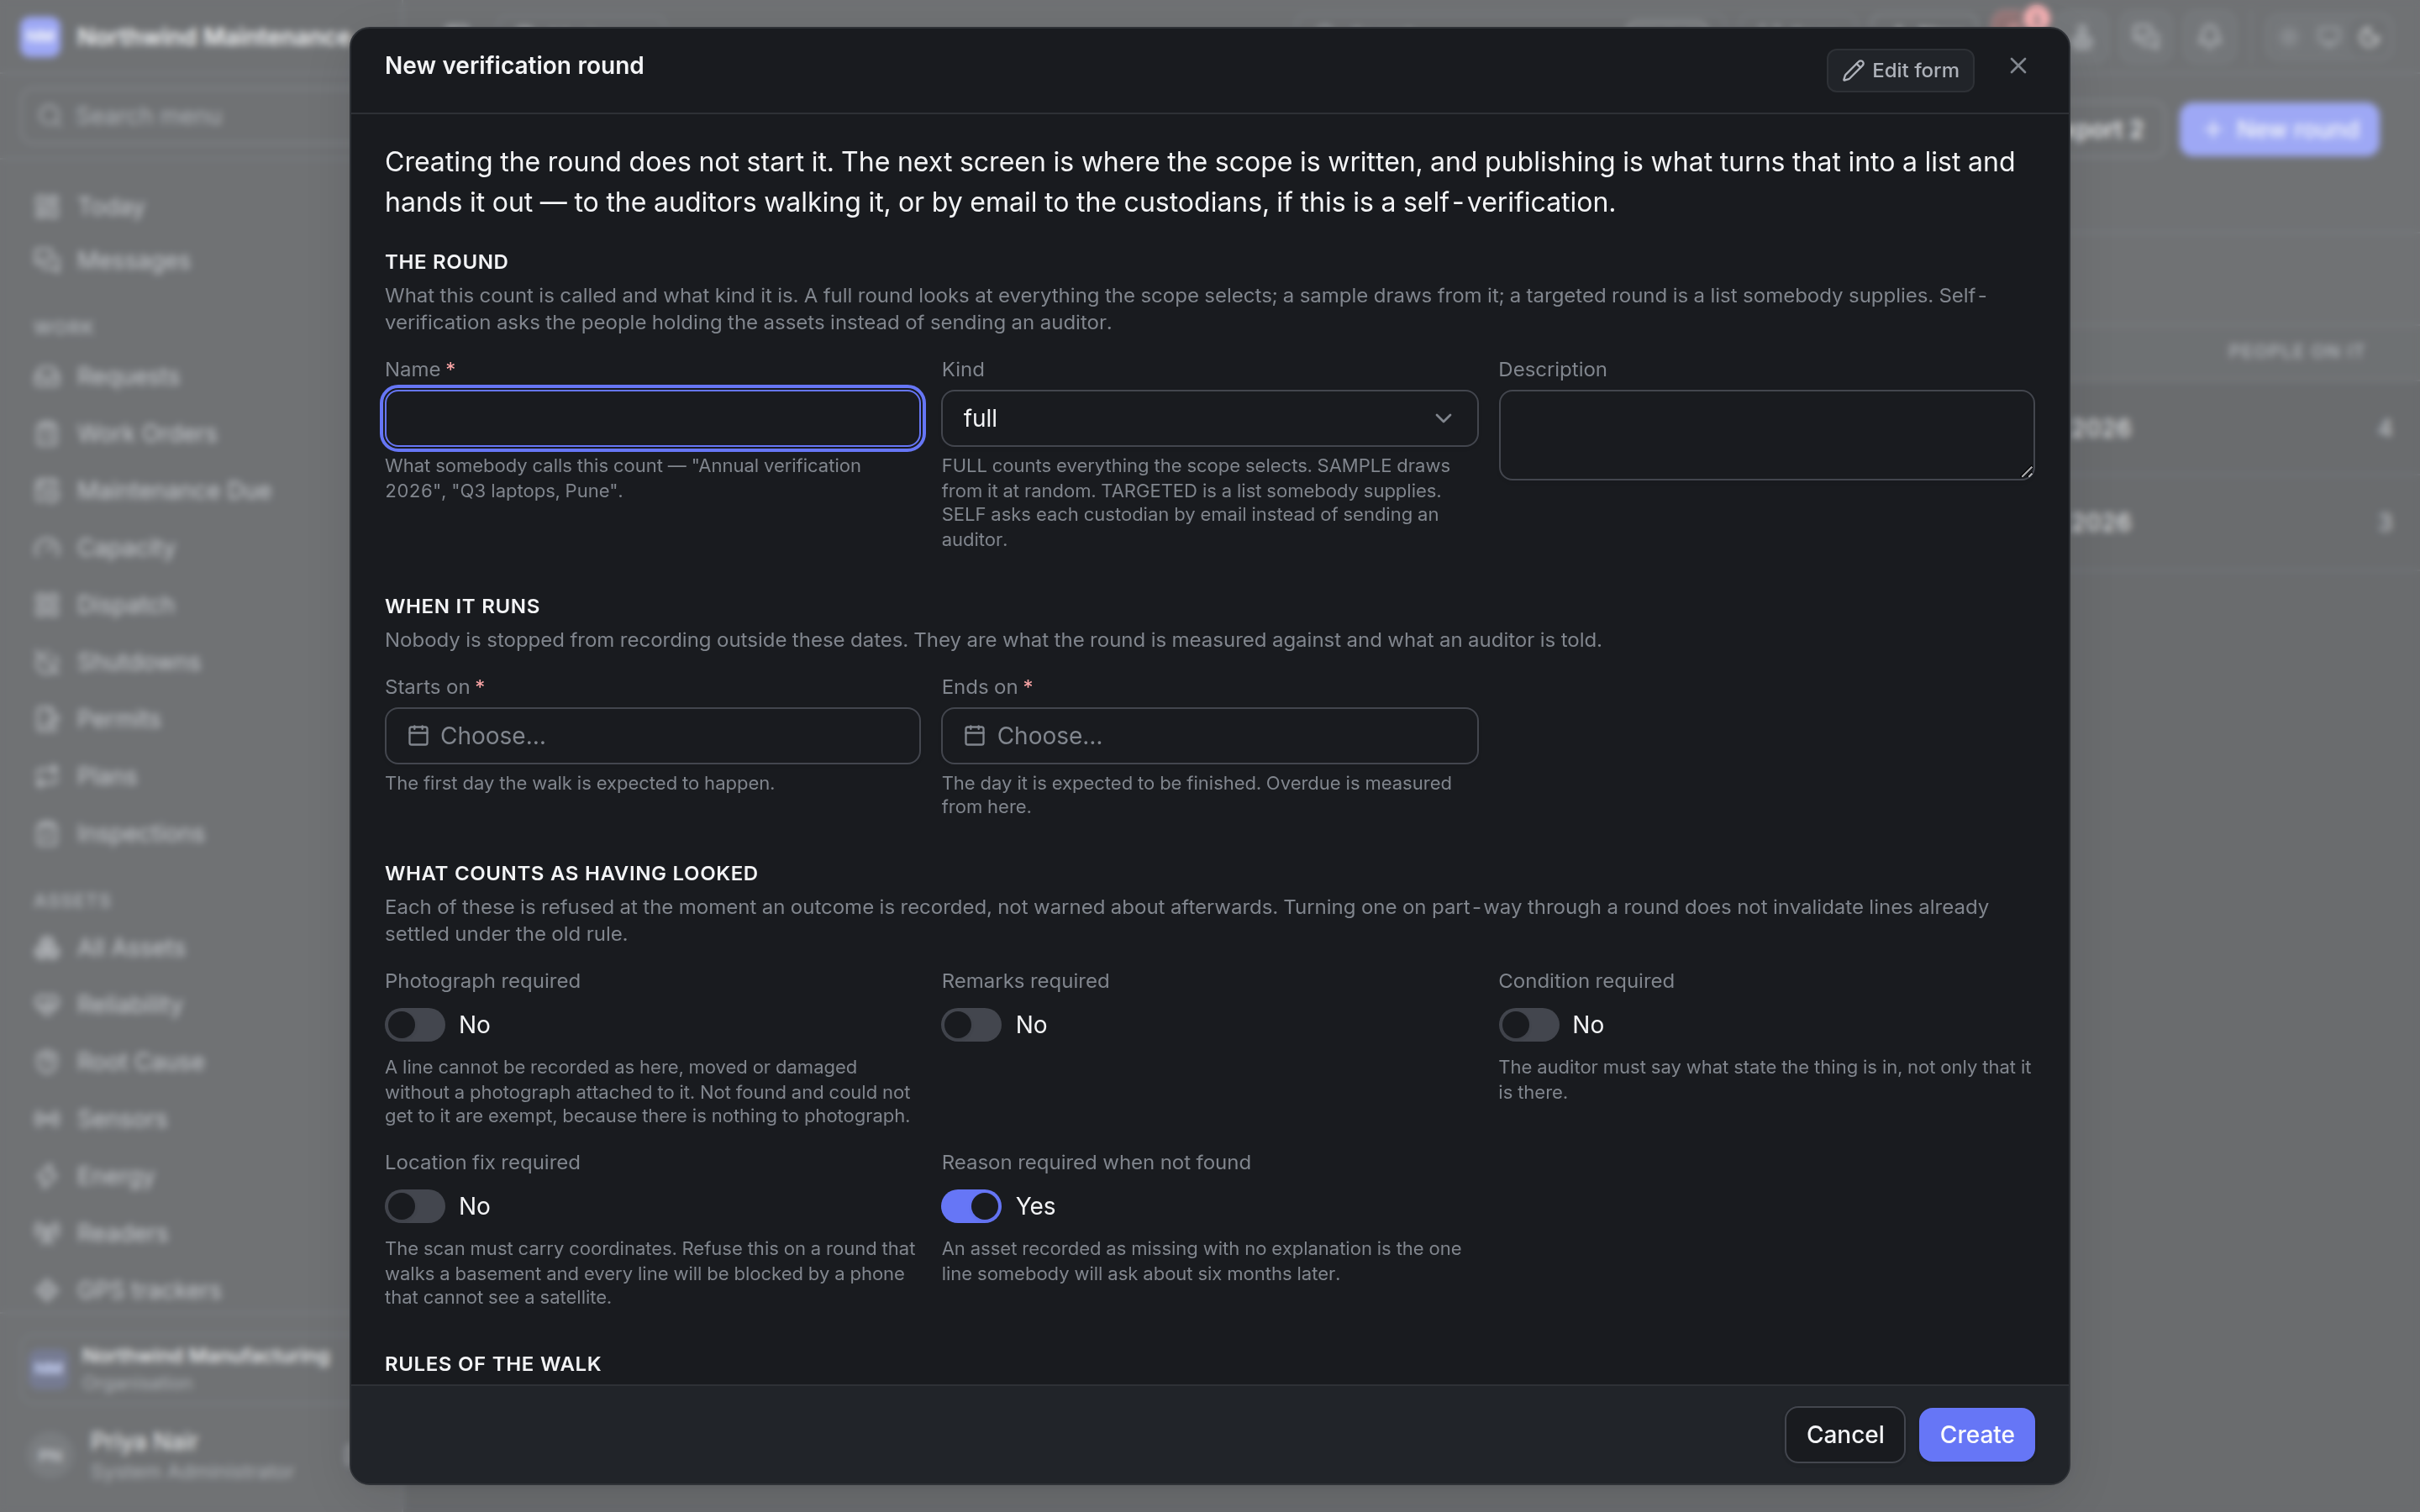Image resolution: width=2420 pixels, height=1512 pixels.
Task: Click the Readers sidebar item
Action: point(122,1234)
